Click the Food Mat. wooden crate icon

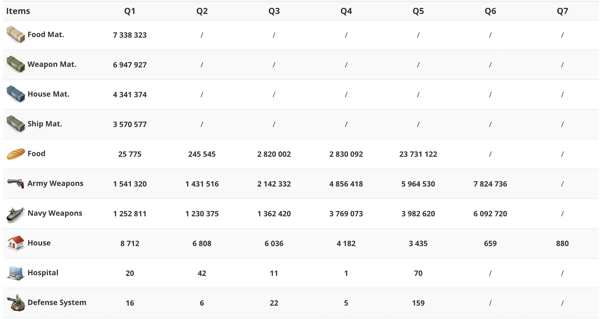coord(15,34)
